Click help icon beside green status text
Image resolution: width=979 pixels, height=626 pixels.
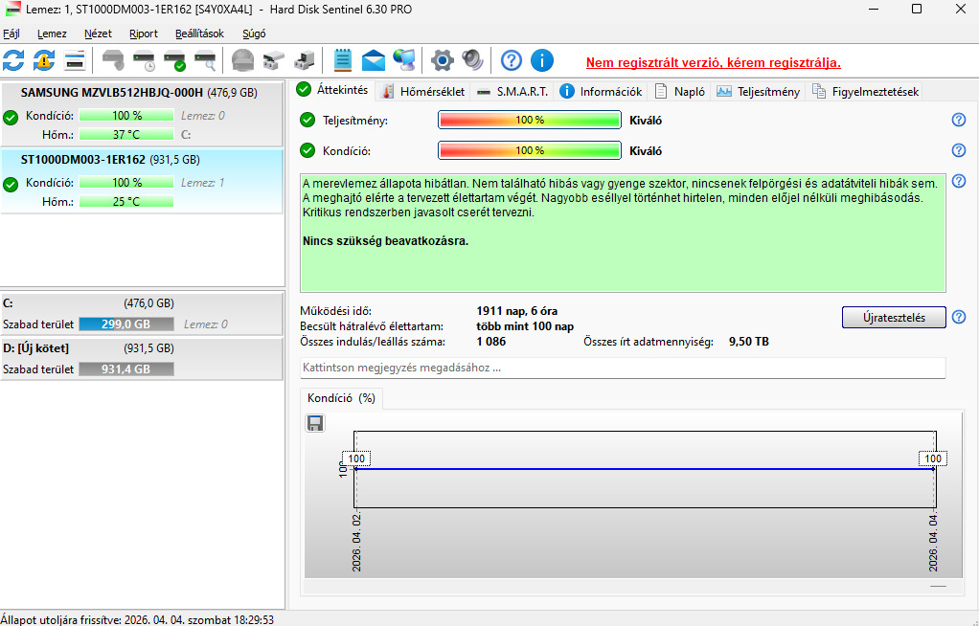[958, 181]
